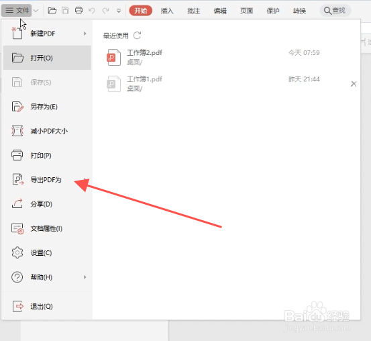
Task: Click the 工作簿1.pdf file icon
Action: [x=113, y=84]
